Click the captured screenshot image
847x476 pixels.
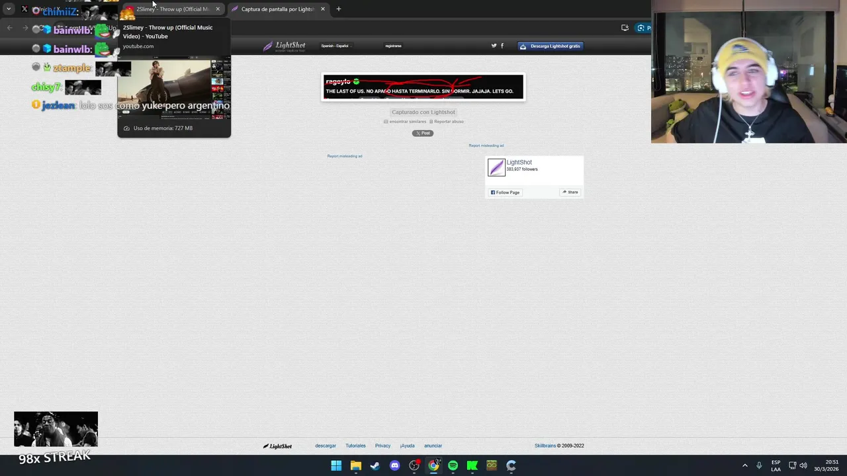[x=423, y=87]
